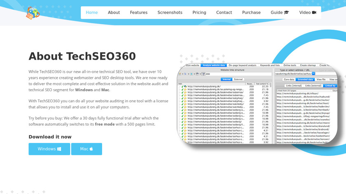
Task: Open the Purchase page
Action: 251,13
